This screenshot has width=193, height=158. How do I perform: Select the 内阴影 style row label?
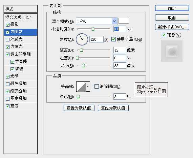pyautogui.click(x=17, y=32)
